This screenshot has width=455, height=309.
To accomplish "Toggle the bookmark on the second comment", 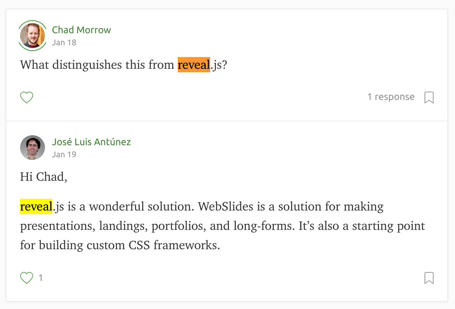I will [429, 278].
